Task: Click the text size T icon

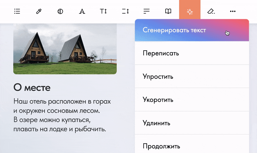Action: point(103,11)
